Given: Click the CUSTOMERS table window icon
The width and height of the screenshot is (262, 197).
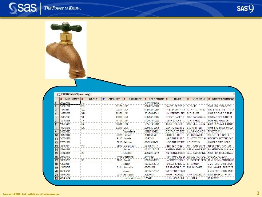Looking at the screenshot, I should tap(59, 94).
